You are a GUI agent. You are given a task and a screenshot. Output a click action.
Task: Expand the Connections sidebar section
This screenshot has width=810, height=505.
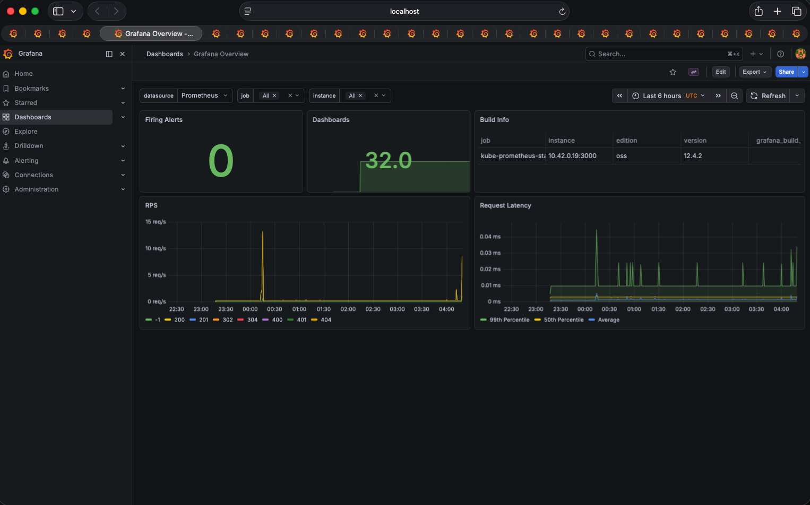(x=123, y=175)
